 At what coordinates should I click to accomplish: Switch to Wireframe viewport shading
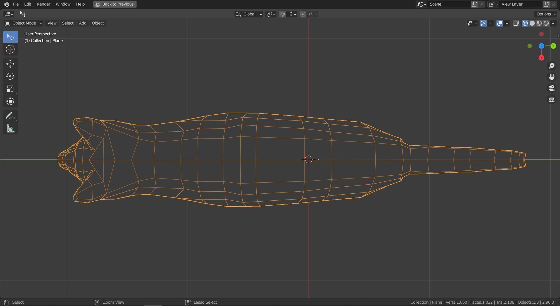[525, 23]
